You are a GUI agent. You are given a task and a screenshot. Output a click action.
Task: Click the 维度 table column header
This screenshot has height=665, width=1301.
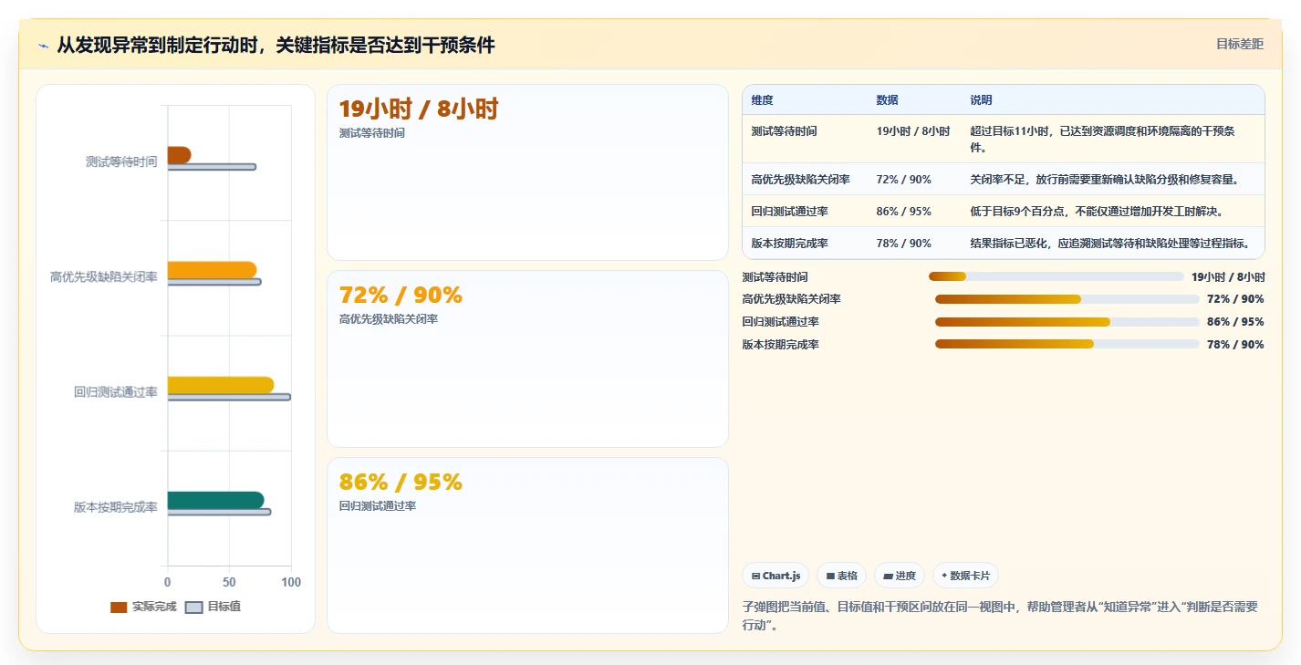pos(762,100)
